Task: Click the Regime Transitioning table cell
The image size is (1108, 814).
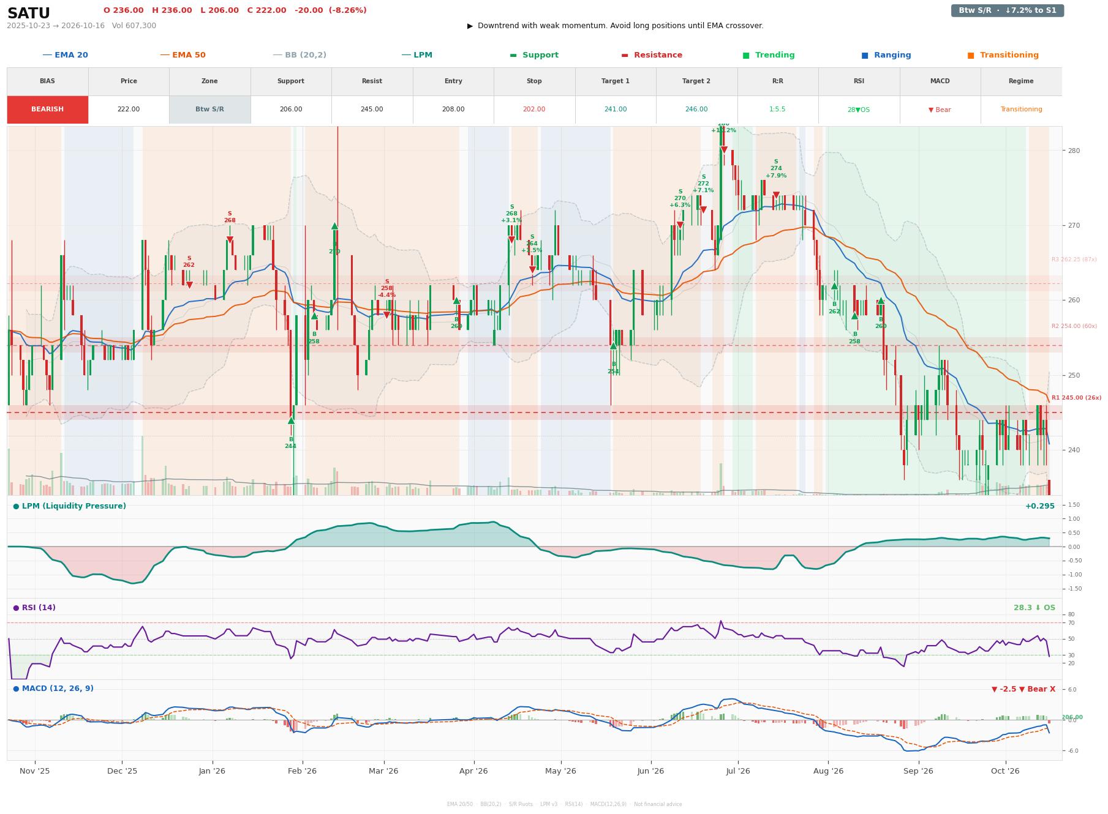Action: (x=1021, y=110)
